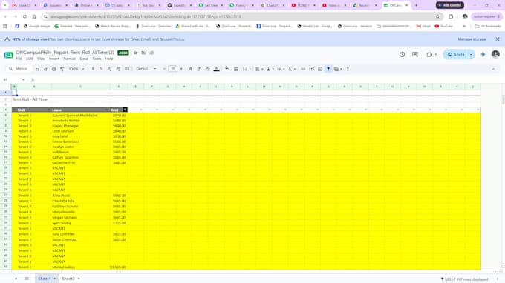This screenshot has width=505, height=283.
Task: Increase decimal places in the toolbar
Action: coord(118,69)
